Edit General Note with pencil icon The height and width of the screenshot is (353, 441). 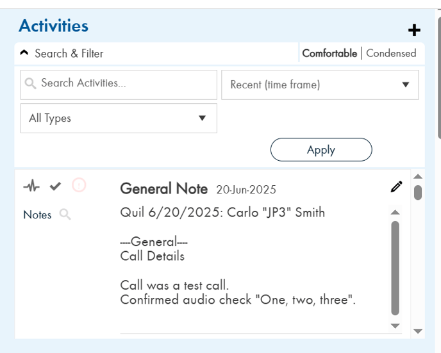[397, 186]
